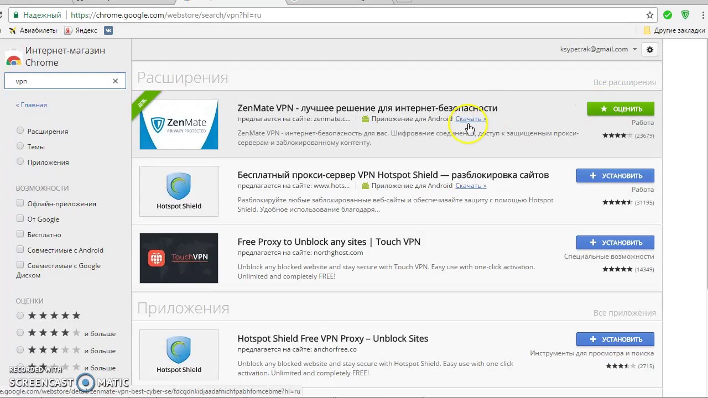Select the Расширения radio button
The image size is (708, 398).
(x=20, y=131)
